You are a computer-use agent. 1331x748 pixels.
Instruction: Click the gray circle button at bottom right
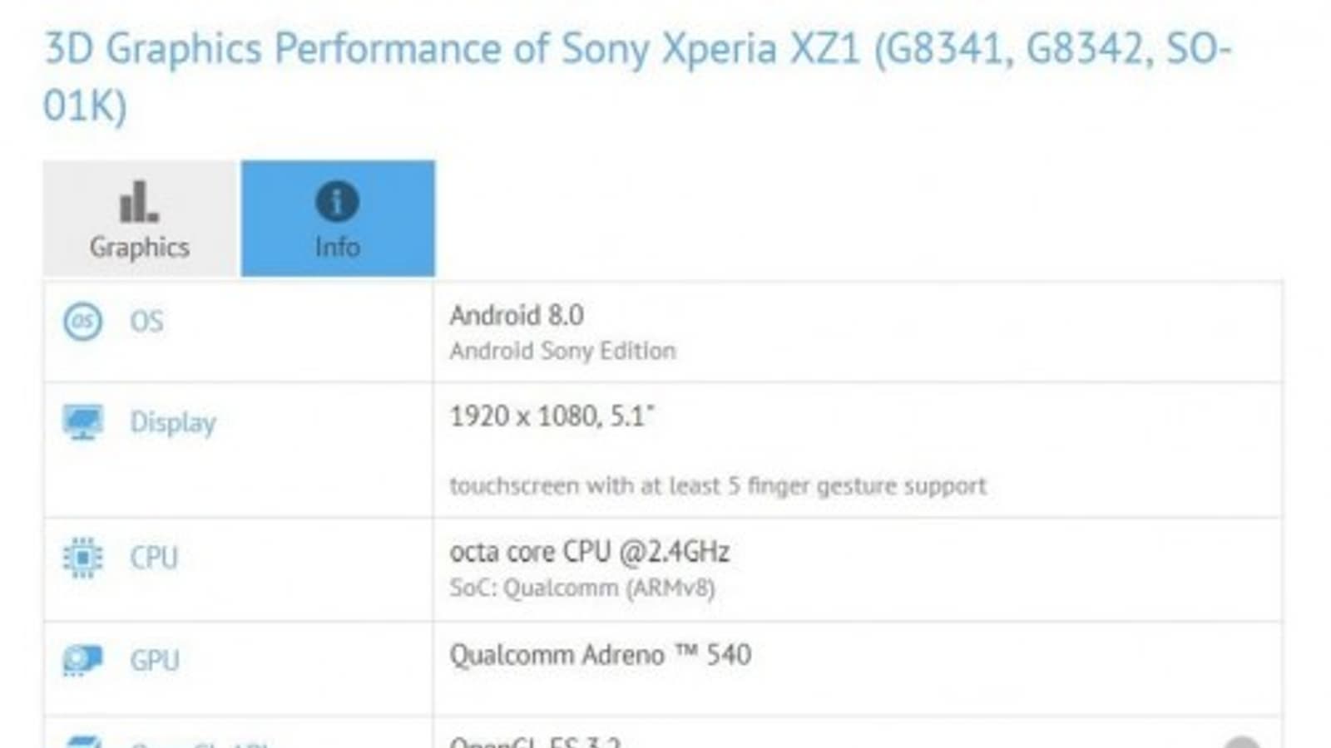tap(1241, 742)
